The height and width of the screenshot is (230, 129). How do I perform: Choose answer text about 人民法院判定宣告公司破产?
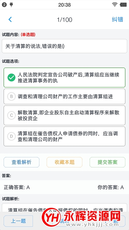tap(68, 78)
